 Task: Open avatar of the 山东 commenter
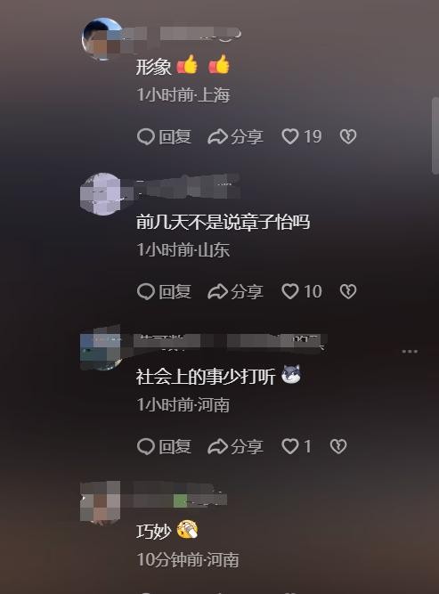tap(101, 194)
